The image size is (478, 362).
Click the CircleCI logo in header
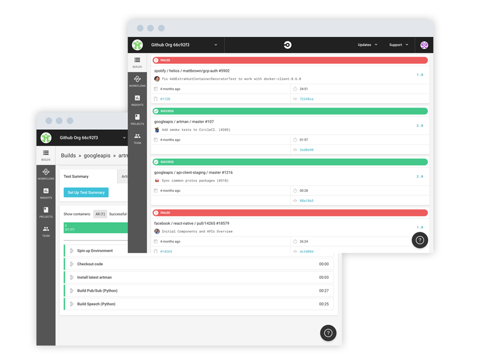(x=288, y=45)
